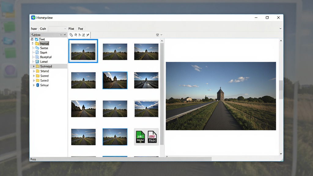313x176 pixels.
Task: Open the dropdown arrow beside the view layout icon
Action: (x=161, y=35)
